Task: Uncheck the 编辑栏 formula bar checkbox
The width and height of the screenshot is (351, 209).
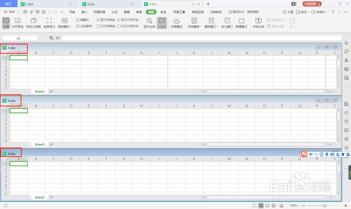Action: click(78, 20)
